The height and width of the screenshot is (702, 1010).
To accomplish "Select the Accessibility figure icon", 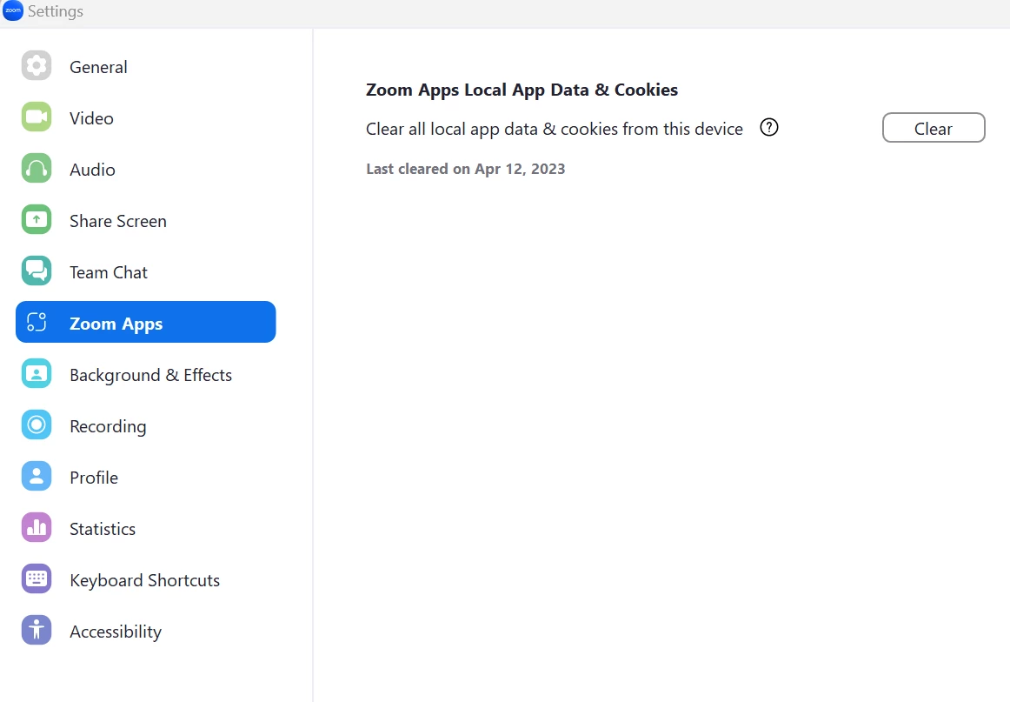I will point(37,631).
